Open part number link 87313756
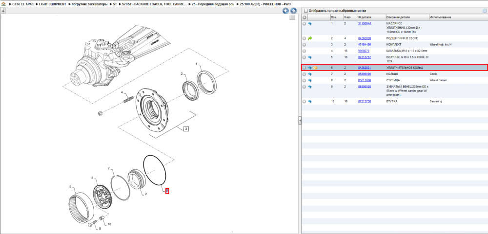Viewport: 488px width, 234px height. [x=364, y=102]
